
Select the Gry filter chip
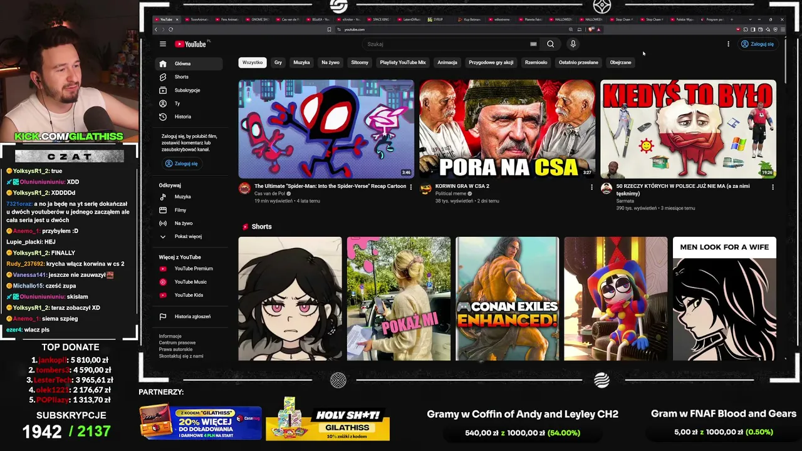coord(278,63)
